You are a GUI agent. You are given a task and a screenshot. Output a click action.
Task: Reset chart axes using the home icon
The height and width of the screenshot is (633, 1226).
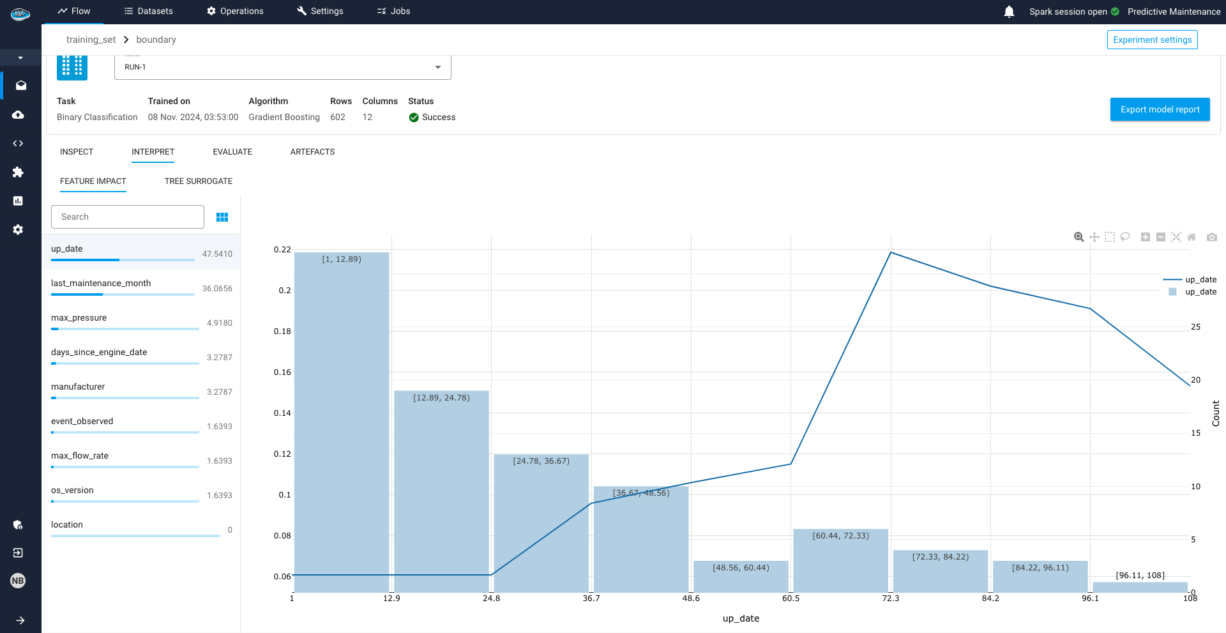coord(1192,236)
